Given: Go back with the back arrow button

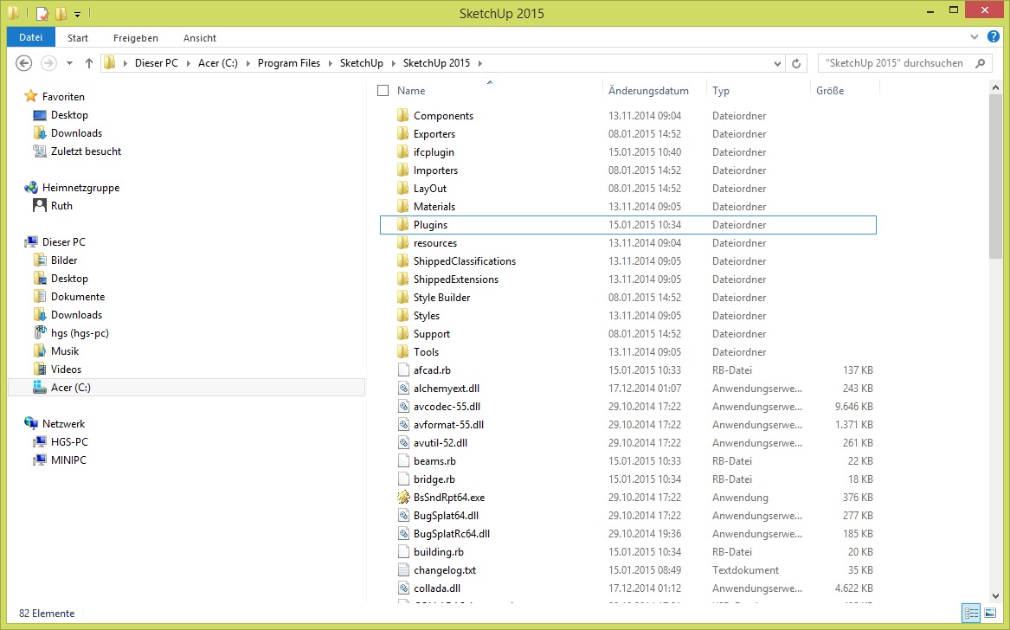Looking at the screenshot, I should pyautogui.click(x=24, y=63).
